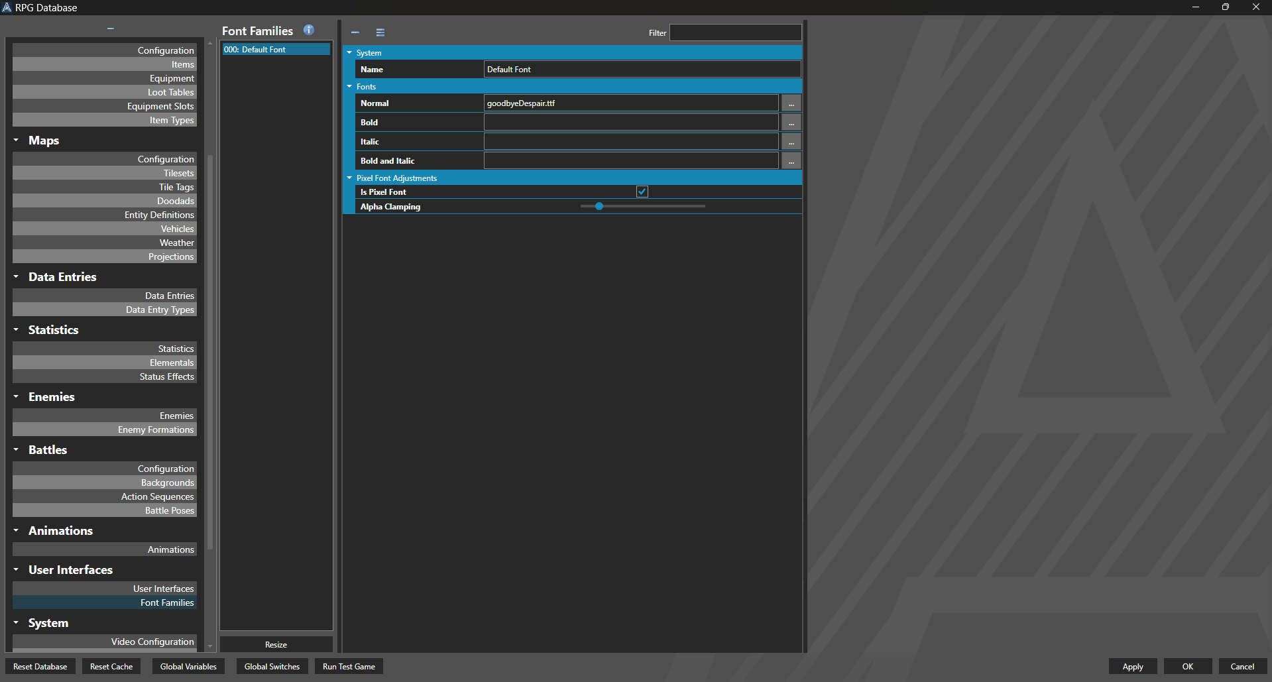Browse for a Bold font file
The height and width of the screenshot is (682, 1272).
(x=790, y=122)
